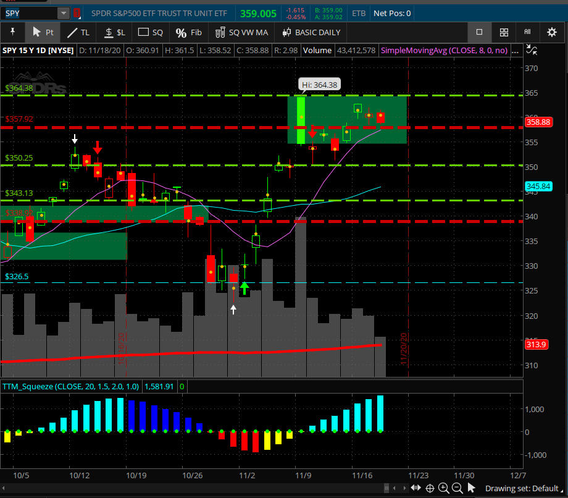Click the bottom pointer cursor icon

[x=471, y=488]
